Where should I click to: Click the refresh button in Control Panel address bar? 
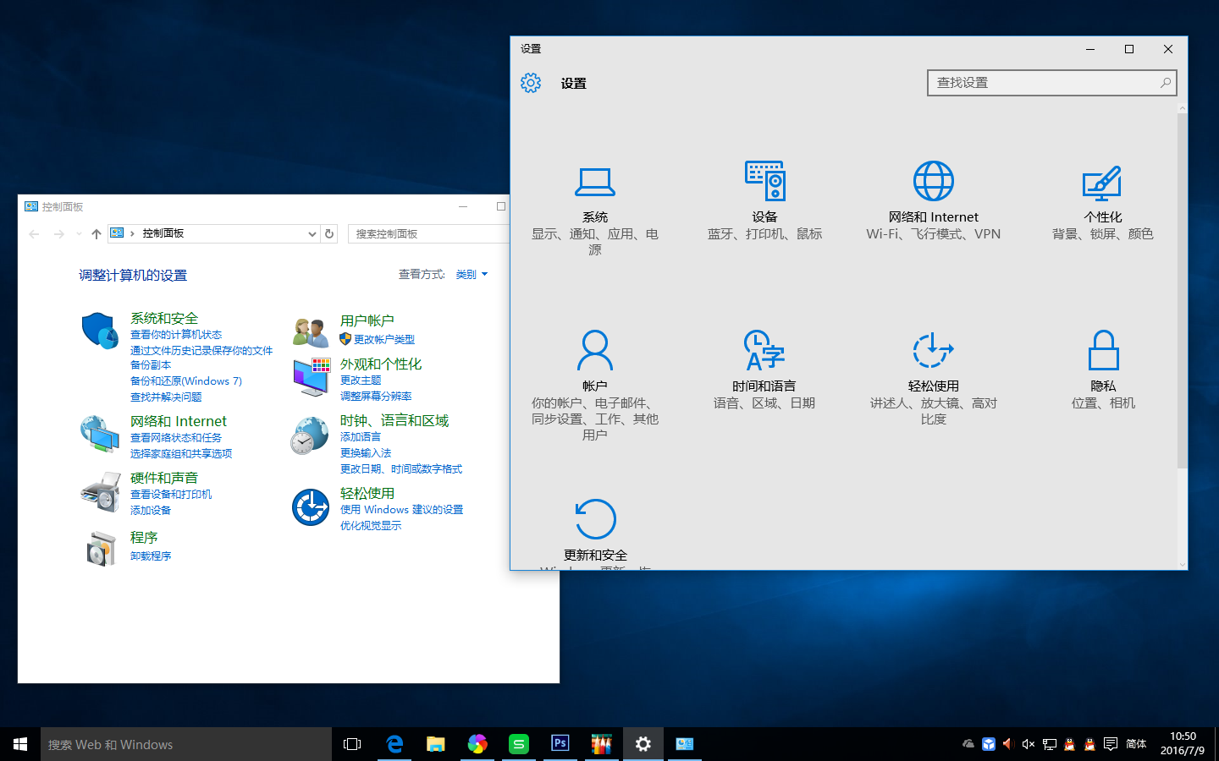[329, 233]
